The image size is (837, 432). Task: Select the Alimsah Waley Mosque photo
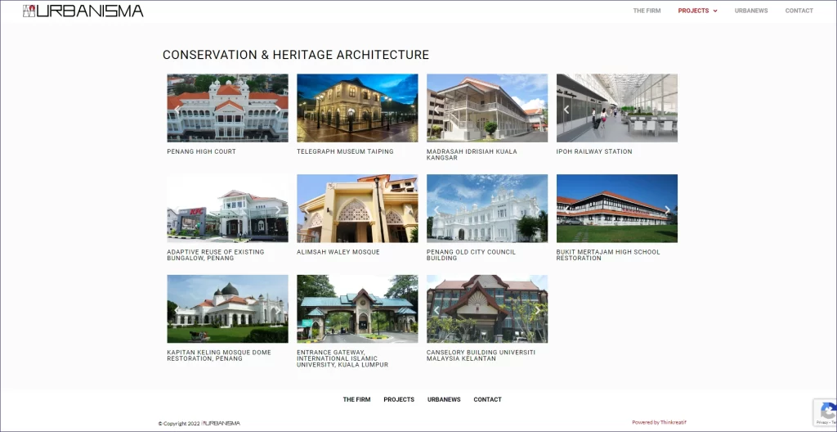click(x=357, y=208)
